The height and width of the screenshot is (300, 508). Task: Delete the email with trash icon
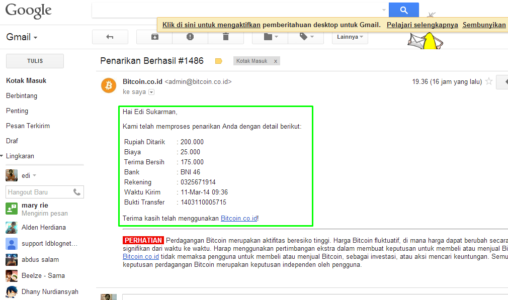(x=226, y=37)
